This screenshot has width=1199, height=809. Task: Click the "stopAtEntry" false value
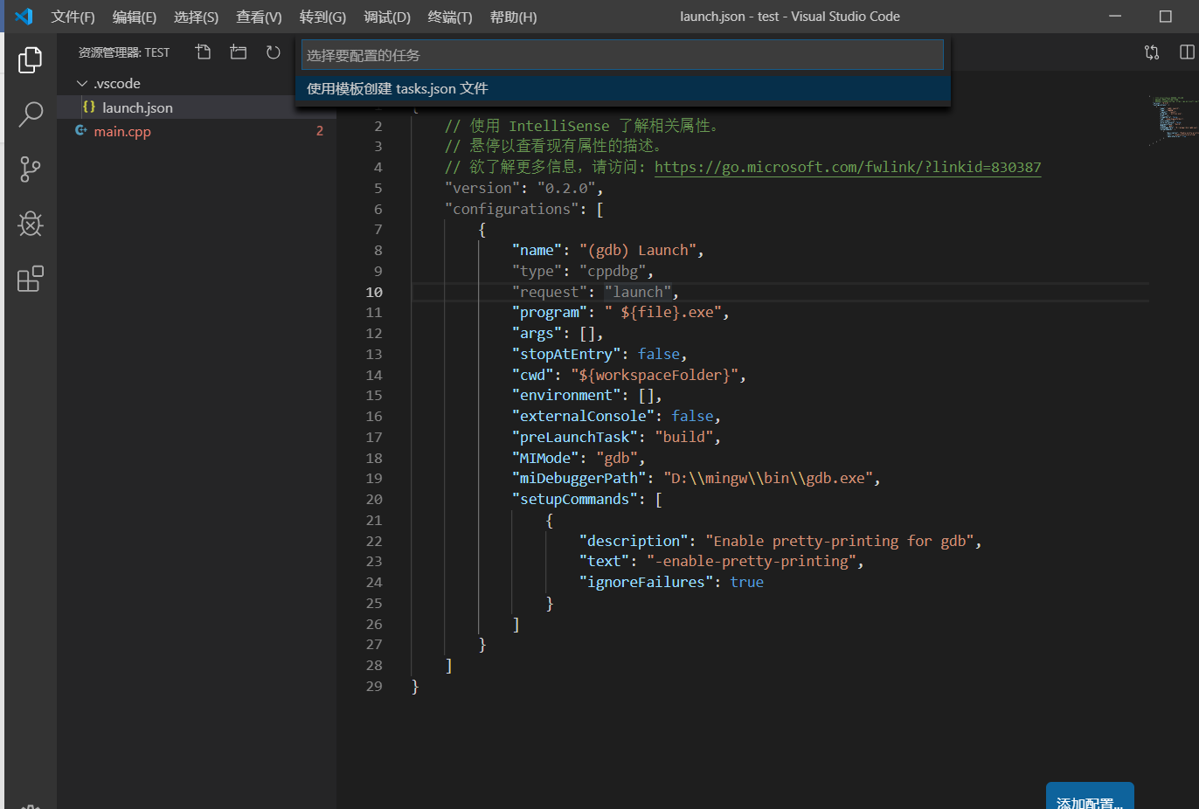(659, 354)
